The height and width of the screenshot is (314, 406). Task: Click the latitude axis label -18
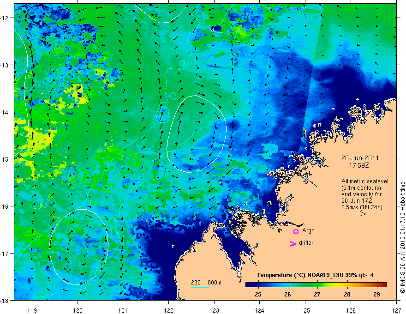5,301
